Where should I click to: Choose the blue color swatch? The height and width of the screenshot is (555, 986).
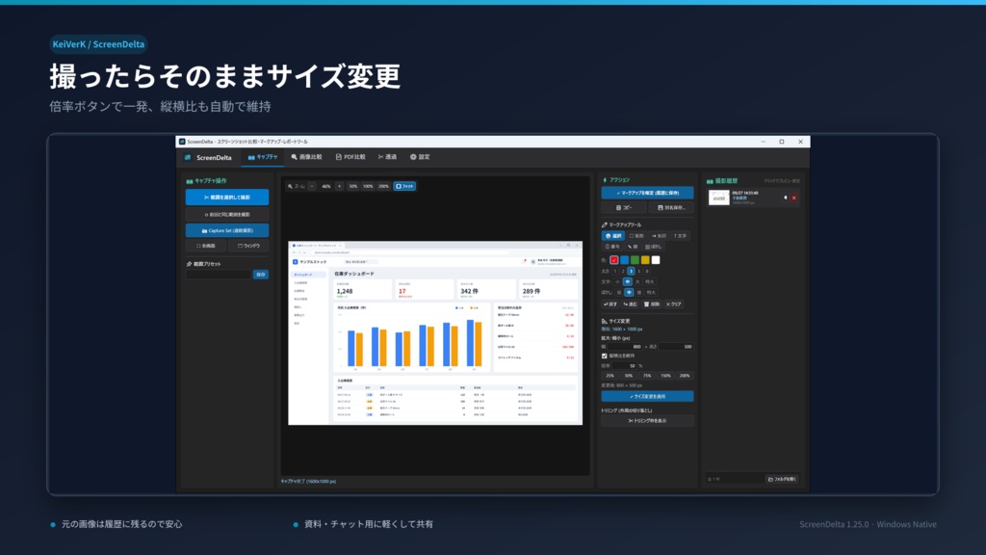pos(624,260)
